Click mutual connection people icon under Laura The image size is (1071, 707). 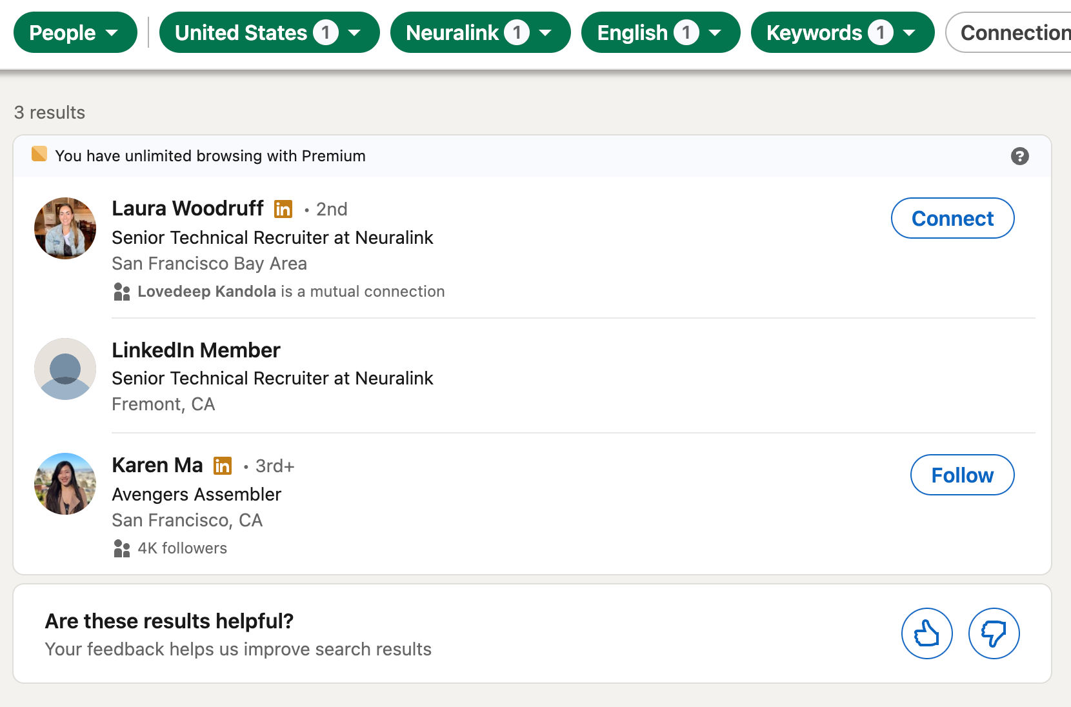click(x=121, y=292)
